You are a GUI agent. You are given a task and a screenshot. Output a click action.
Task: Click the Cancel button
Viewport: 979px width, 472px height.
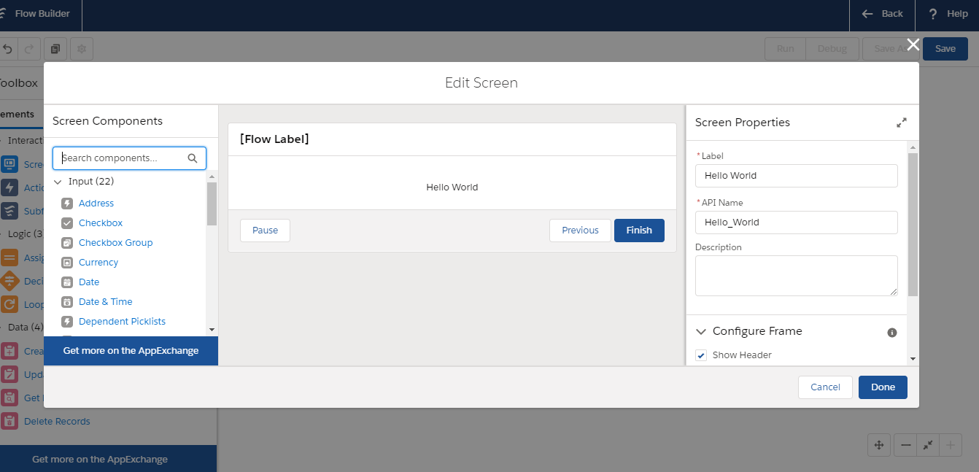click(x=825, y=387)
